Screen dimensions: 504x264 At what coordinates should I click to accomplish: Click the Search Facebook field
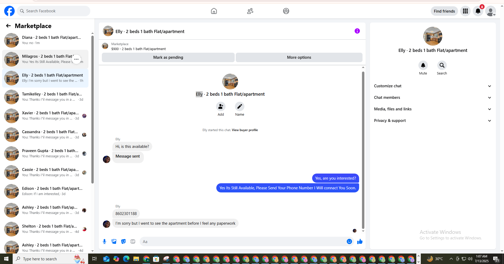click(54, 11)
